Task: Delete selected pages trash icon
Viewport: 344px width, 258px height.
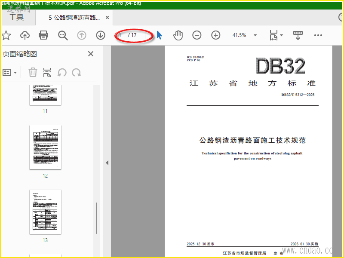Action: click(x=33, y=72)
